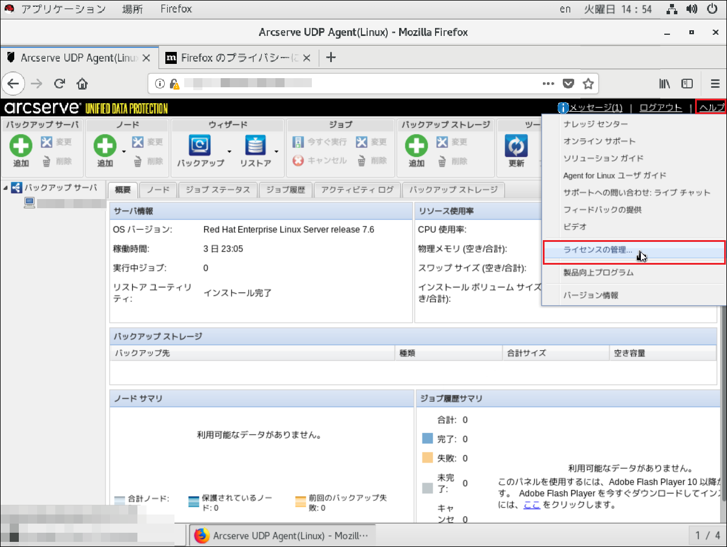Image resolution: width=727 pixels, height=547 pixels.
Task: Switch to the ノード tab
Action: (159, 190)
